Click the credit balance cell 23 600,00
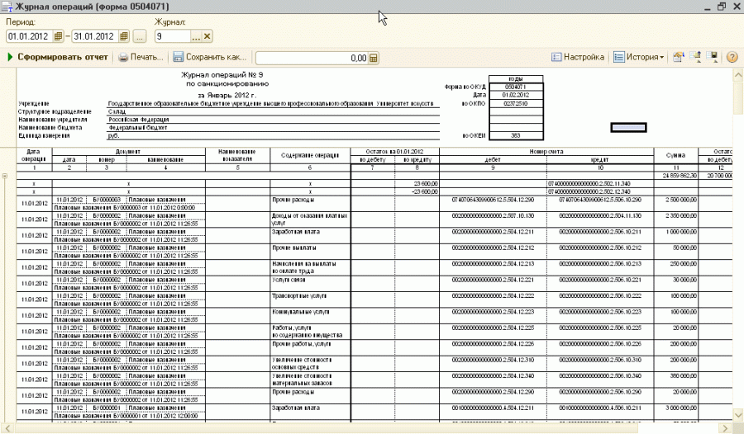 click(417, 184)
